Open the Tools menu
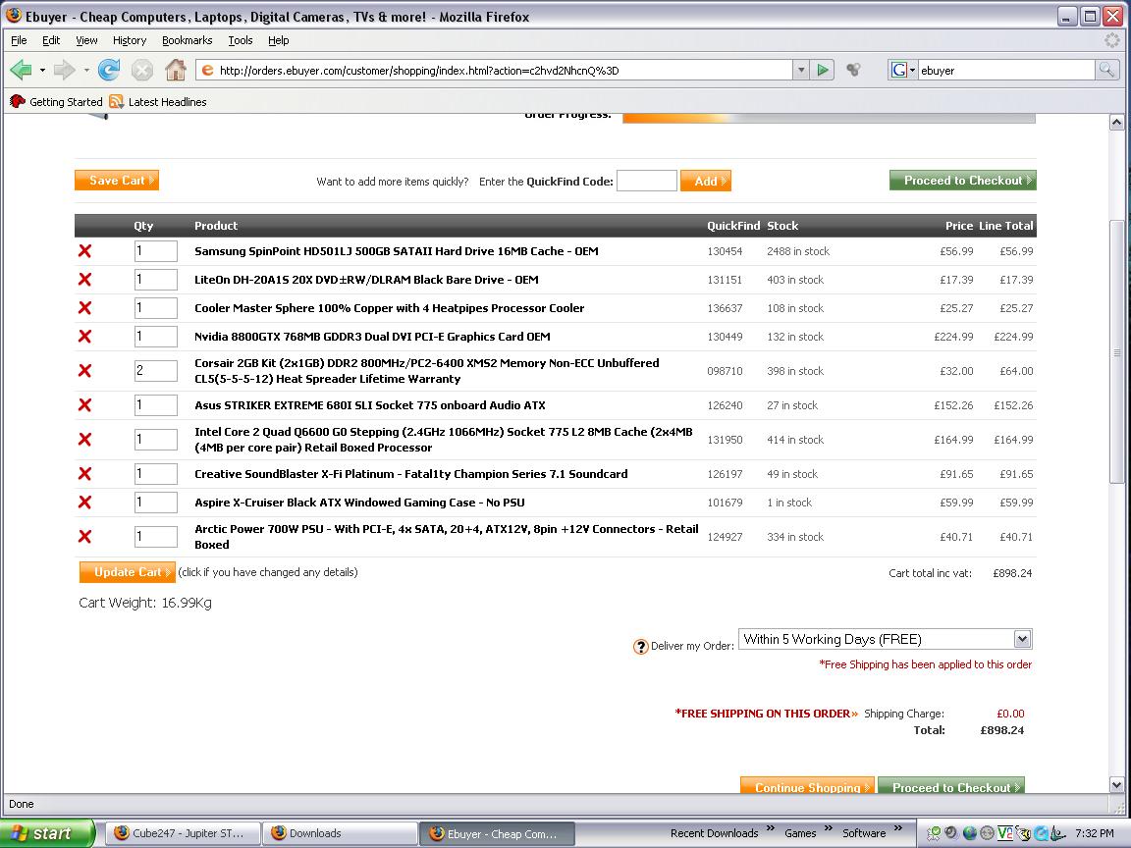The width and height of the screenshot is (1131, 848). [x=241, y=40]
